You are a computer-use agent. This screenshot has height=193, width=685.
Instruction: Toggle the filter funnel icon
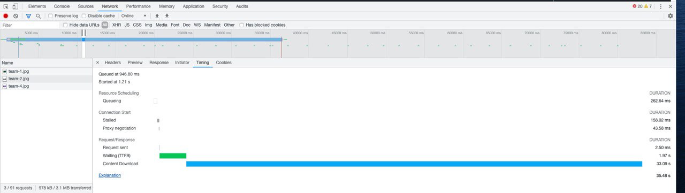pos(28,16)
